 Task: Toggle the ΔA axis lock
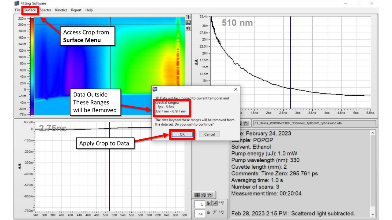(208, 212)
